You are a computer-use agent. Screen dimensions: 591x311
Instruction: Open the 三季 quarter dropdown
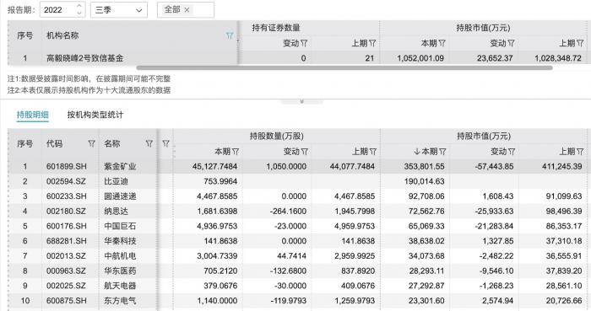click(119, 10)
